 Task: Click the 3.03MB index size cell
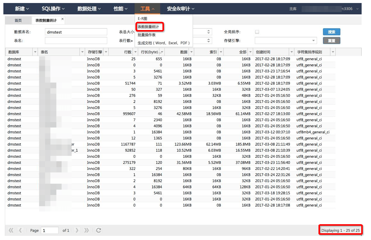click(x=214, y=83)
